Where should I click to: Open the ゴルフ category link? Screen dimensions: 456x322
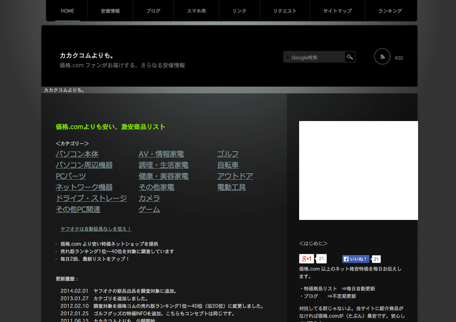228,154
